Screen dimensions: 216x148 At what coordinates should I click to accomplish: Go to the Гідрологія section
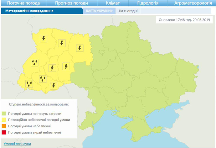coord(148,3)
